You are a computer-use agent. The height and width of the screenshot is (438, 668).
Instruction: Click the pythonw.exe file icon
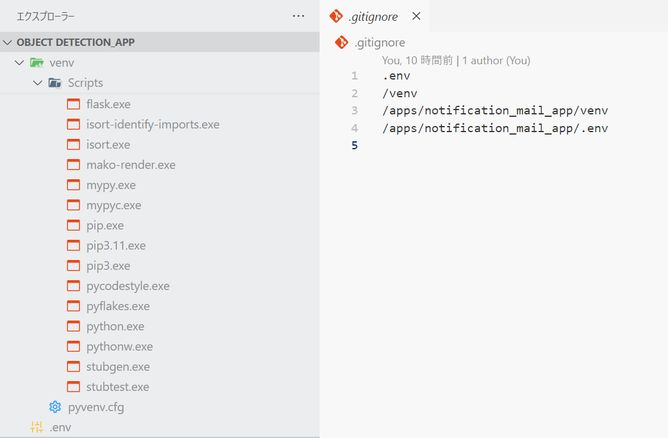[73, 346]
